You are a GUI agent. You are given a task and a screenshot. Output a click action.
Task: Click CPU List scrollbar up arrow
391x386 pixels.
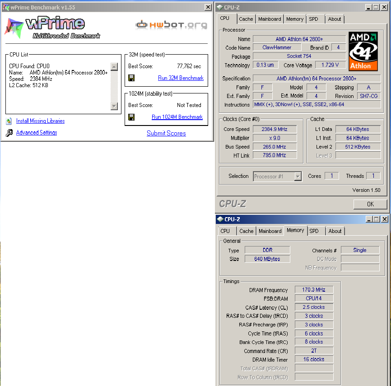[x=114, y=66]
